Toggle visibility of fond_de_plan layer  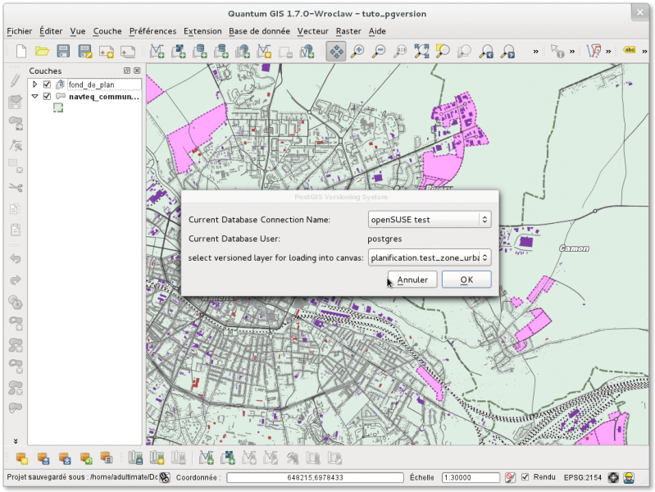[47, 84]
